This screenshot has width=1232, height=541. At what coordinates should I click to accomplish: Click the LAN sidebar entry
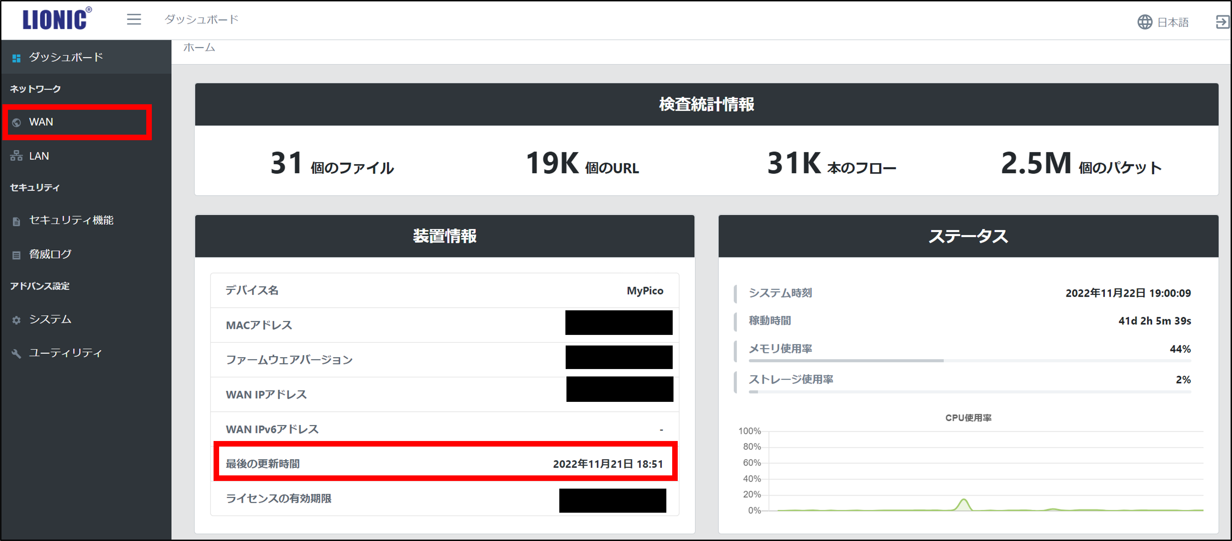[39, 156]
